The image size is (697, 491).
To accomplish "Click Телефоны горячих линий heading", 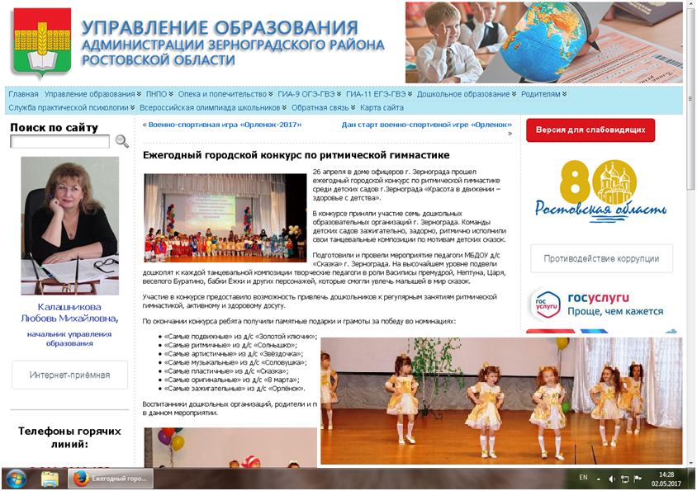I will (70, 437).
